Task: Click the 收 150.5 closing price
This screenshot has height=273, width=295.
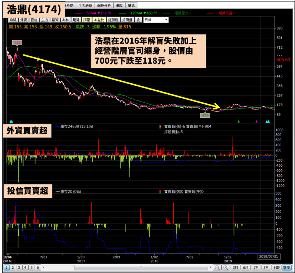Action: tap(63, 27)
